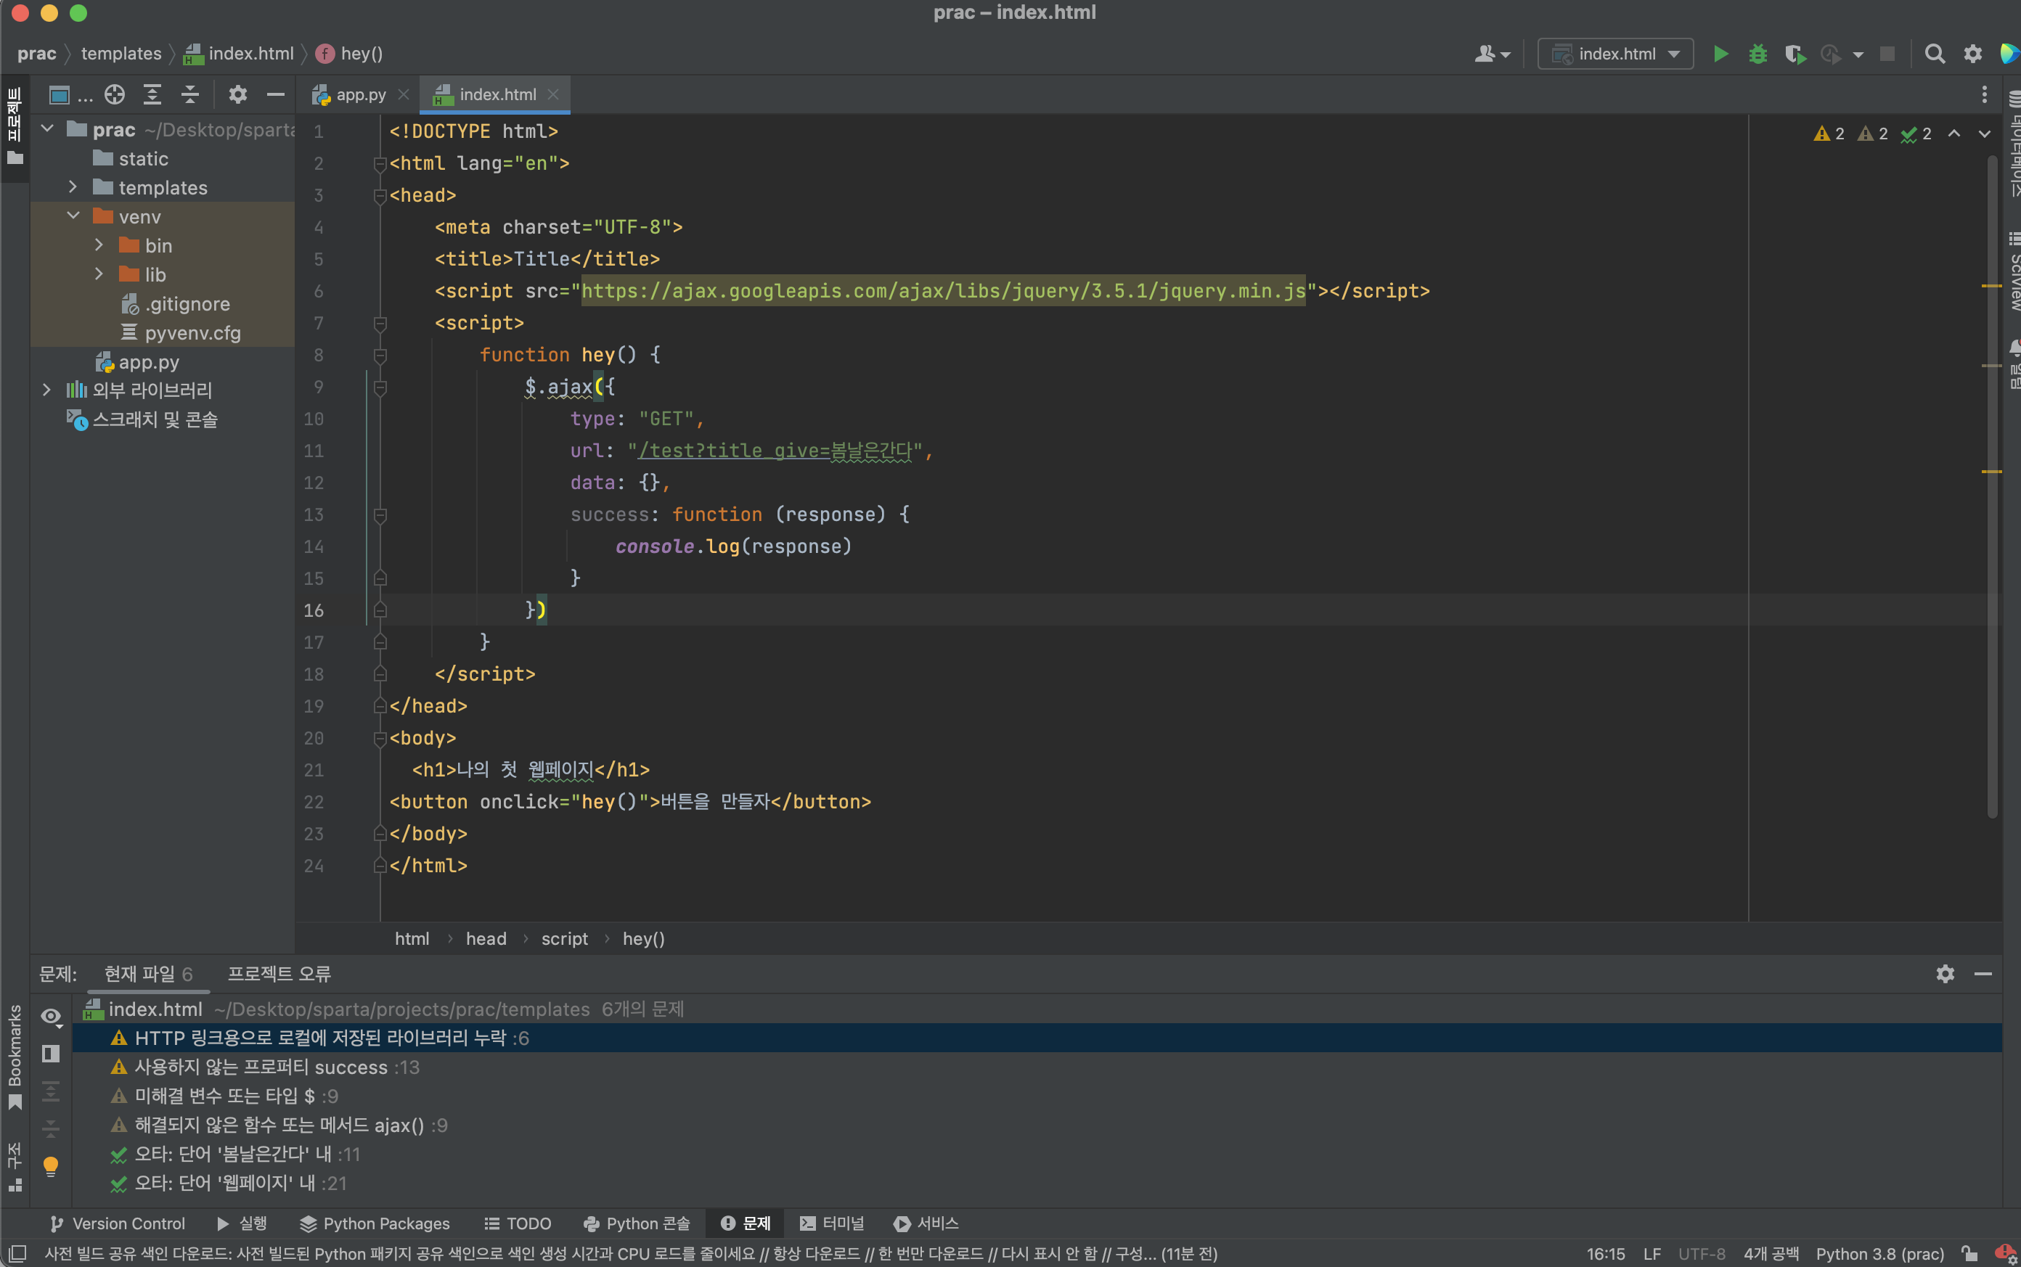This screenshot has height=1267, width=2021.
Task: Open project panel options gear
Action: click(238, 94)
